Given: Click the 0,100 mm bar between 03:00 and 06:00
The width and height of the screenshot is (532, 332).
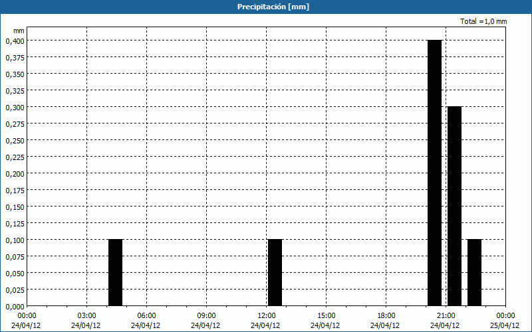Looking at the screenshot, I should 115,273.
